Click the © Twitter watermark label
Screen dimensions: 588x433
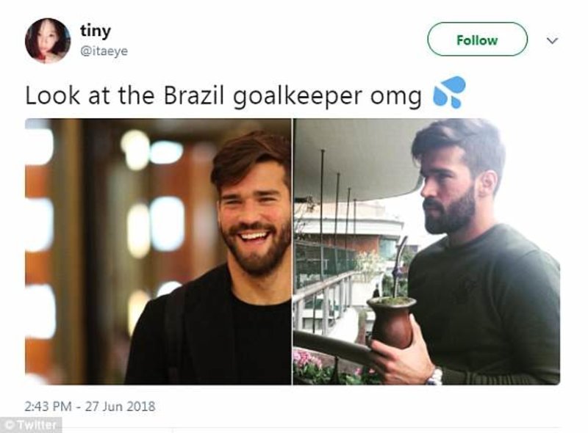[x=31, y=425]
